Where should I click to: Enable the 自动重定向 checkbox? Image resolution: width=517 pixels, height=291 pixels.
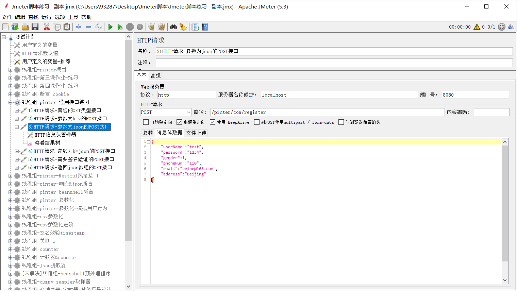[x=146, y=122]
